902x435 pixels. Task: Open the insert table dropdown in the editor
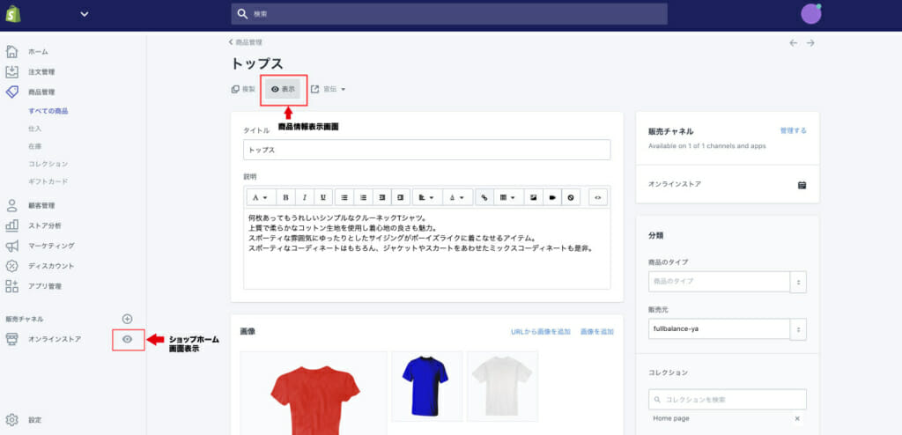click(508, 197)
